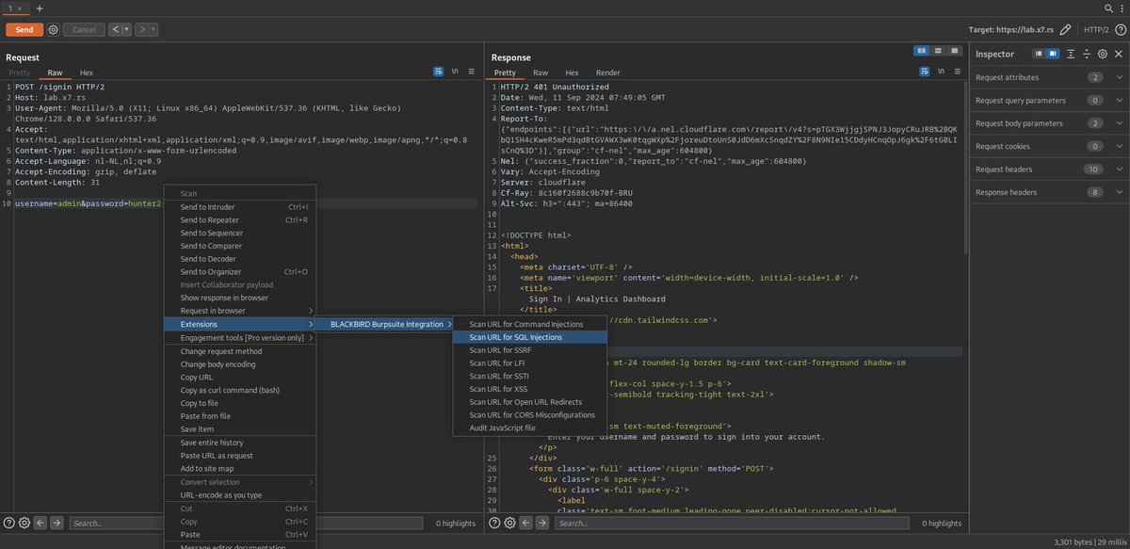Select Scan URL for XSS
The image size is (1130, 549).
tap(530, 389)
